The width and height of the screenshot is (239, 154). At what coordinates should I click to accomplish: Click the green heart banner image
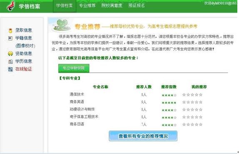pos(62,25)
